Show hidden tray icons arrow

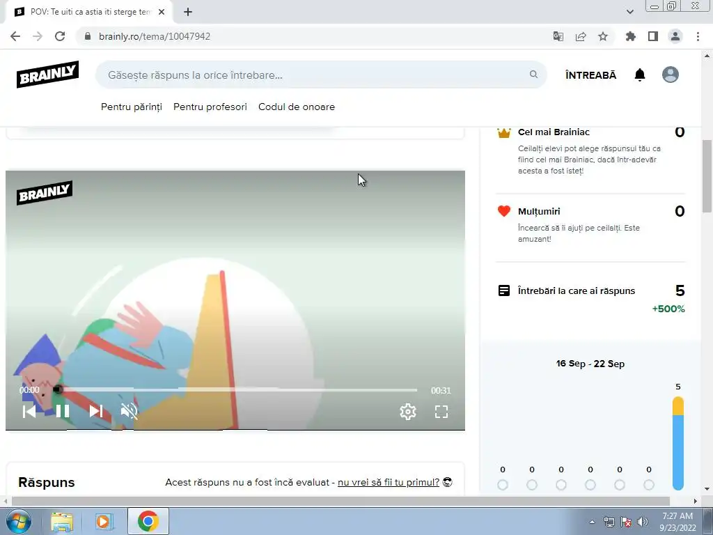point(592,522)
